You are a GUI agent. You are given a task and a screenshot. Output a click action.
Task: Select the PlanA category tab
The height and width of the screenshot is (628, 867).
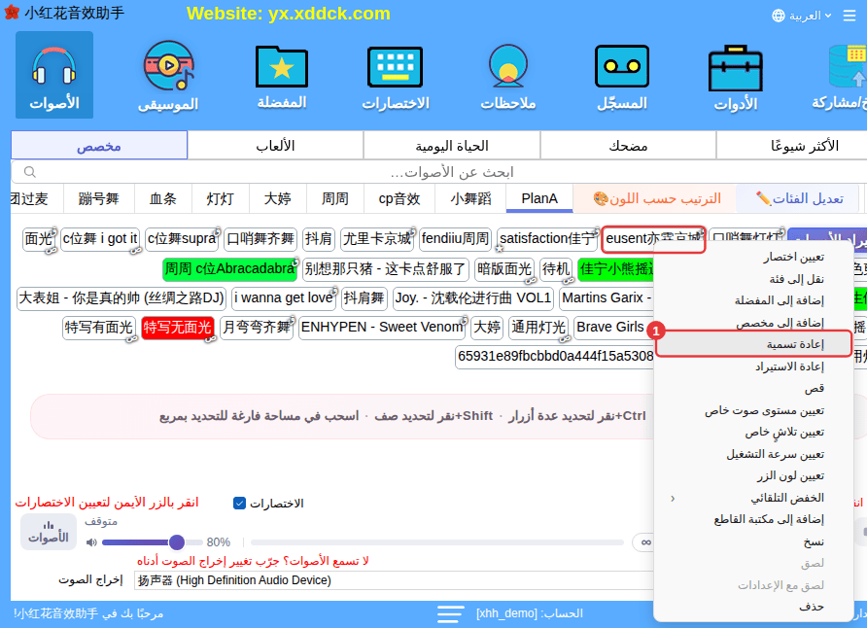(x=539, y=198)
